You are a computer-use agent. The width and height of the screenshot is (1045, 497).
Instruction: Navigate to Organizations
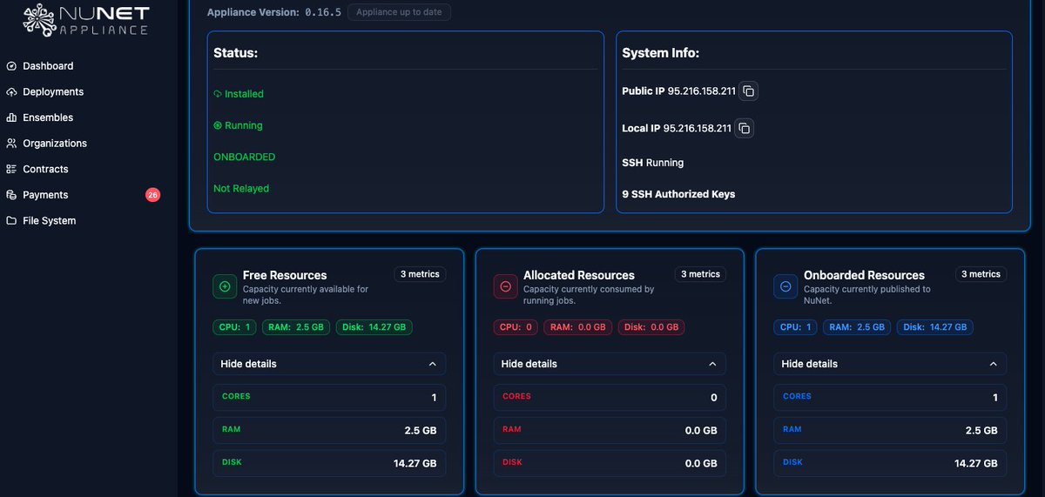pyautogui.click(x=55, y=144)
